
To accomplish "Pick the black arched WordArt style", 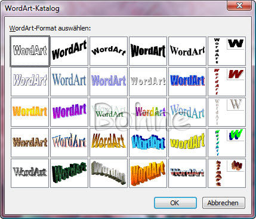I will pos(109,51).
